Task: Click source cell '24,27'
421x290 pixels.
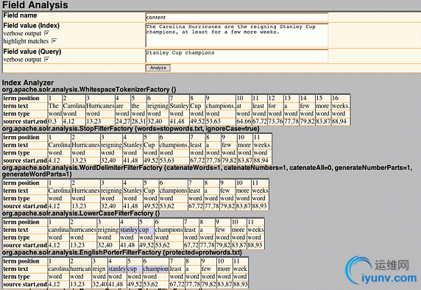Action: pyautogui.click(x=123, y=121)
